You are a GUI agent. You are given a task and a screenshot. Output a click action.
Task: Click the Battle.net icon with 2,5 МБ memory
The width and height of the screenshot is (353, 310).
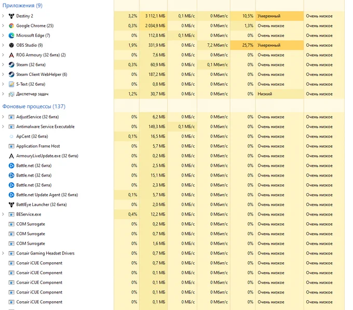(11, 166)
